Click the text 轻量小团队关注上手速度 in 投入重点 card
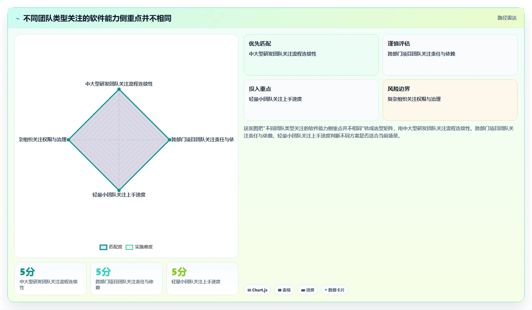This screenshot has width=532, height=310. [x=275, y=99]
